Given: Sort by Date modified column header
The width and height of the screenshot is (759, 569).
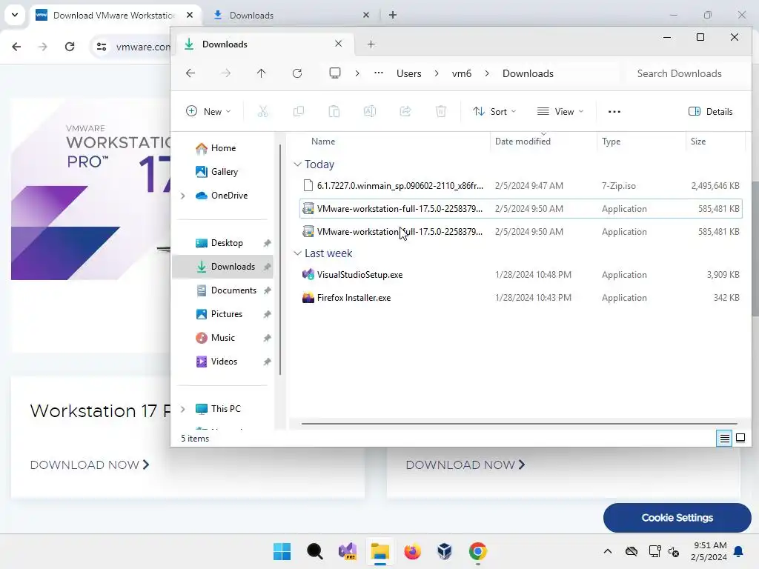Looking at the screenshot, I should pyautogui.click(x=523, y=142).
